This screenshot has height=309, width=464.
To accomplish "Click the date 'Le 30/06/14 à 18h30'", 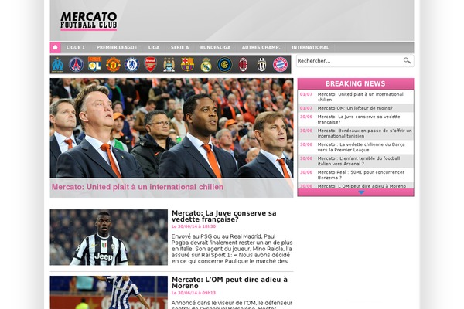I will click(193, 226).
